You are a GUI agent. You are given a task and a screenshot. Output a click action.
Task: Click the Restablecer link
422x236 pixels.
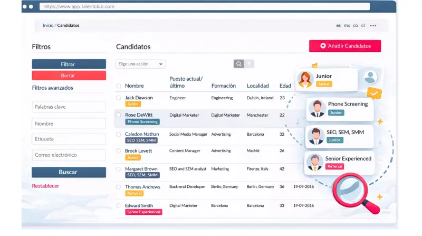45,186
